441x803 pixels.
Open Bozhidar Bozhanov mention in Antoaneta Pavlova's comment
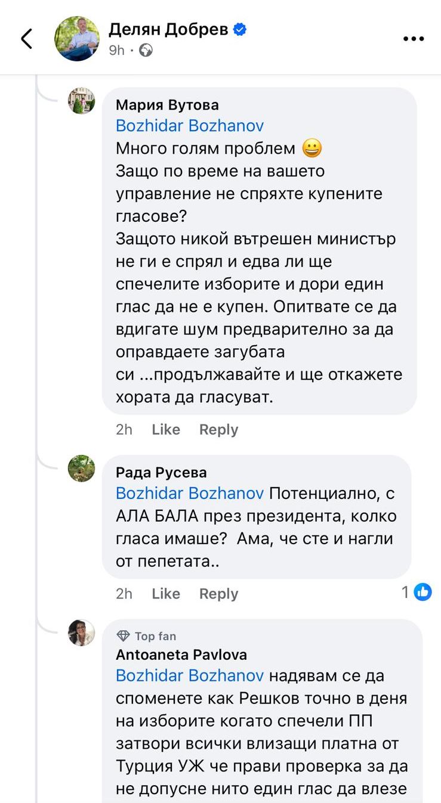tap(189, 675)
